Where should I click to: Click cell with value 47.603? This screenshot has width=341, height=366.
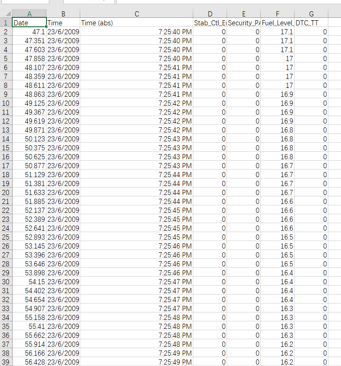[29, 49]
